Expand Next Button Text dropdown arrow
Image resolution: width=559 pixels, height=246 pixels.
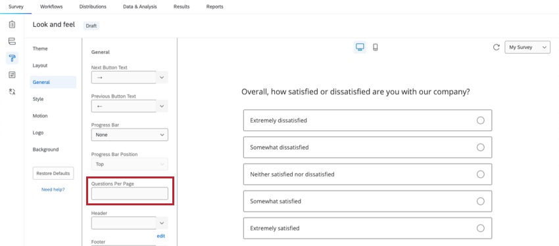(162, 77)
